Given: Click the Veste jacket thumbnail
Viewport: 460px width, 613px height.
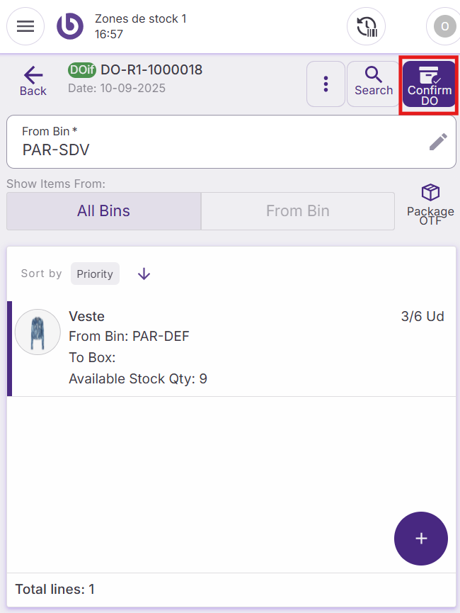Looking at the screenshot, I should click(x=38, y=332).
